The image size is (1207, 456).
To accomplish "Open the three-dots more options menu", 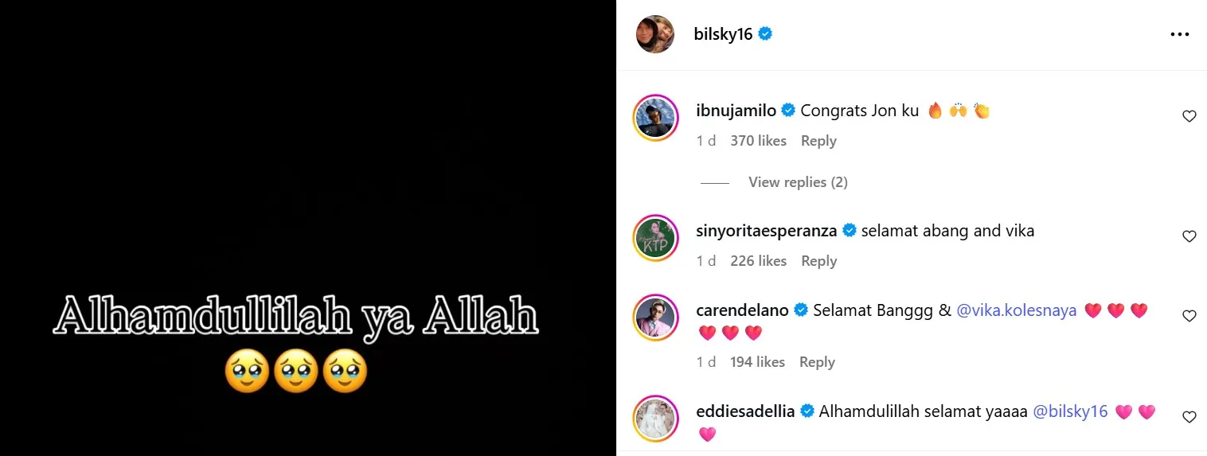I will 1179,35.
